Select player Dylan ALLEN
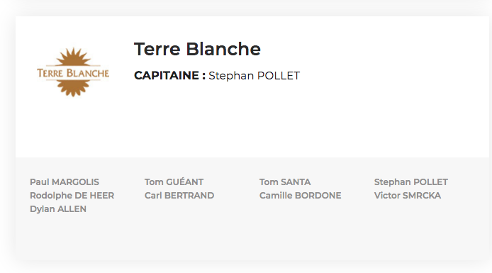 pyautogui.click(x=58, y=209)
